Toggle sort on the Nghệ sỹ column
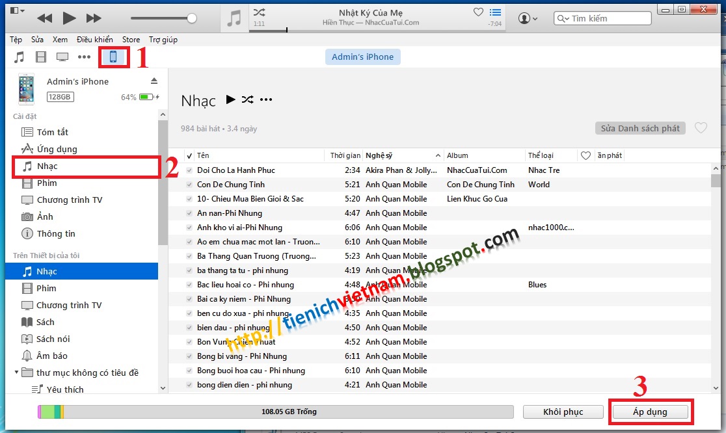 [x=403, y=155]
